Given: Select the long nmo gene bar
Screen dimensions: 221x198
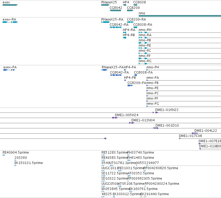Looking at the screenshot, I should (x=180, y=16).
